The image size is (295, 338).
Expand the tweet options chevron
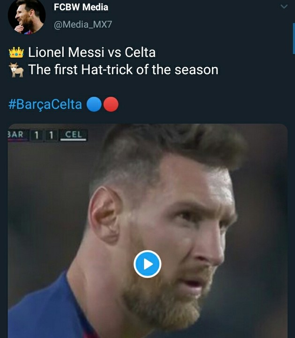(x=284, y=7)
